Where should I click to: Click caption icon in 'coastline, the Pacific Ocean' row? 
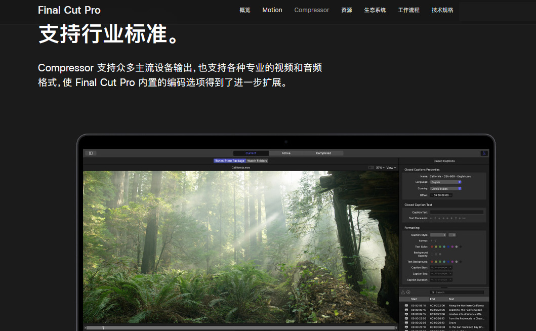406,310
